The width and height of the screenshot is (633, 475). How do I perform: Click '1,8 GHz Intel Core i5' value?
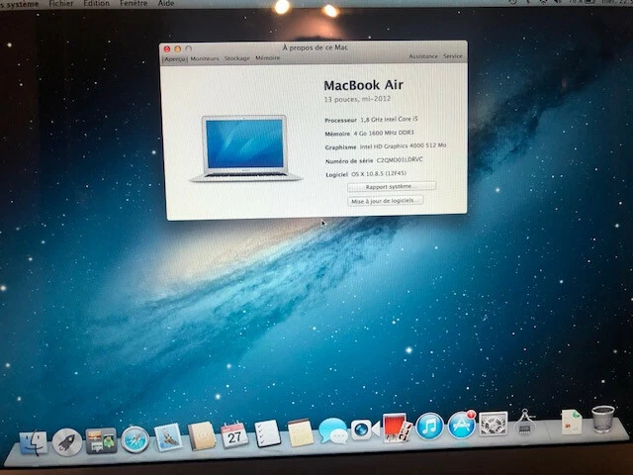(389, 120)
